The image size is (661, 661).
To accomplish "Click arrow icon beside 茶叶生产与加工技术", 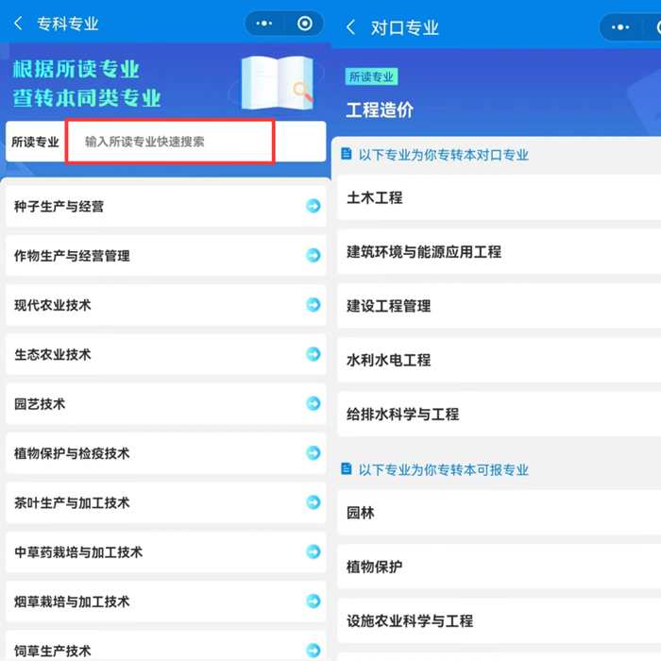I will [313, 502].
